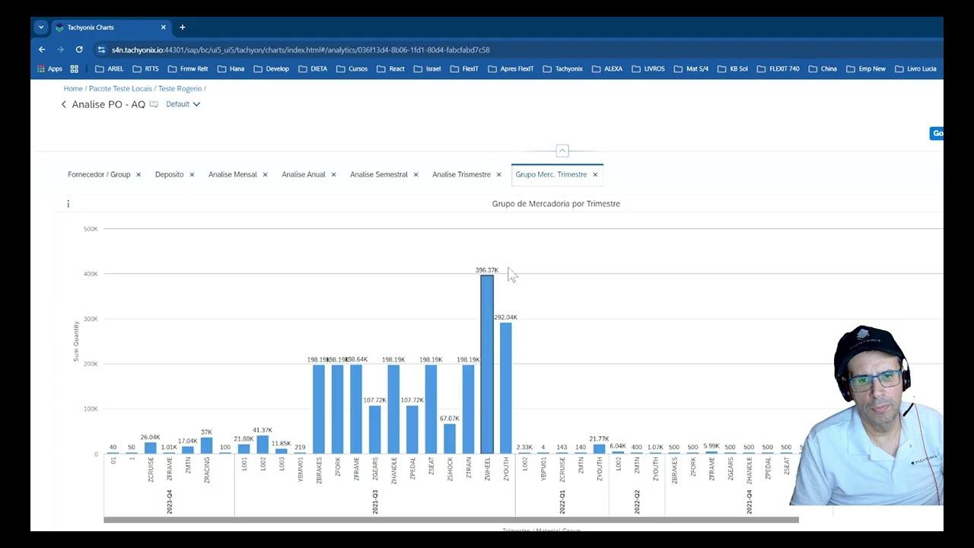Open the browser tab search dropdown
This screenshot has width=974, height=548.
(x=41, y=27)
